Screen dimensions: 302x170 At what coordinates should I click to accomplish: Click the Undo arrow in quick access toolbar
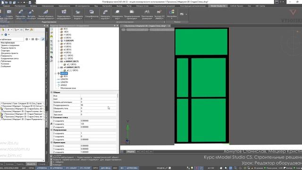click(x=19, y=2)
